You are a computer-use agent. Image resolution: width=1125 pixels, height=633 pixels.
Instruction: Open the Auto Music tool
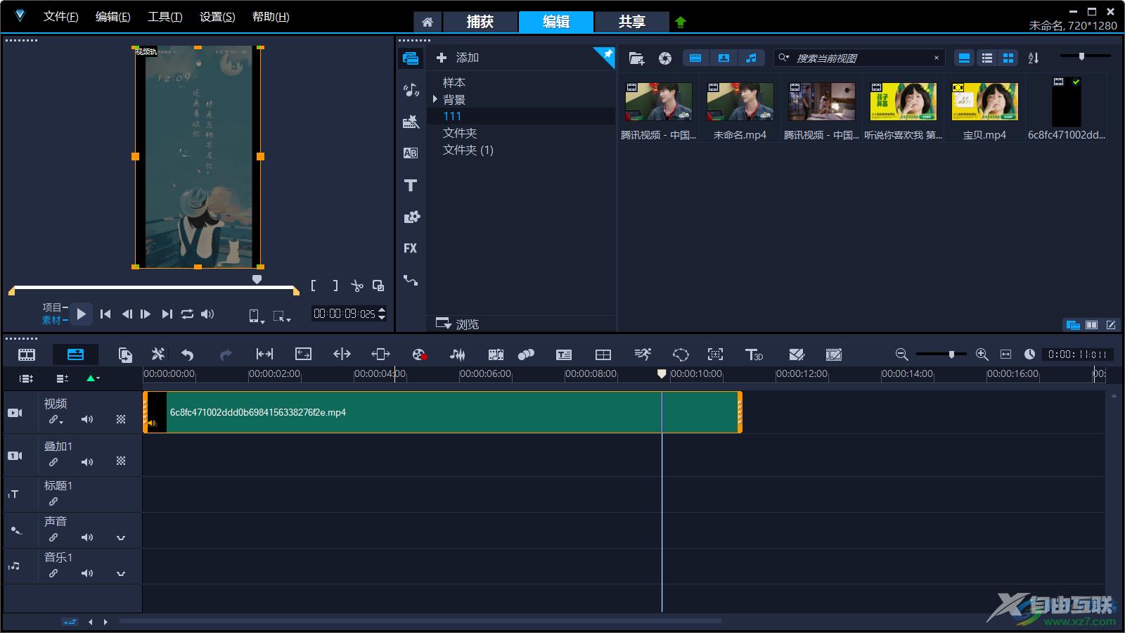(496, 354)
